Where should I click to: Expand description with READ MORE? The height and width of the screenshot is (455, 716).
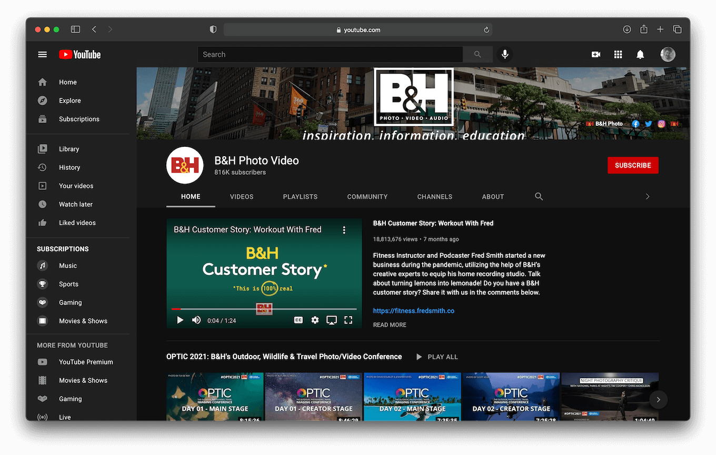390,325
